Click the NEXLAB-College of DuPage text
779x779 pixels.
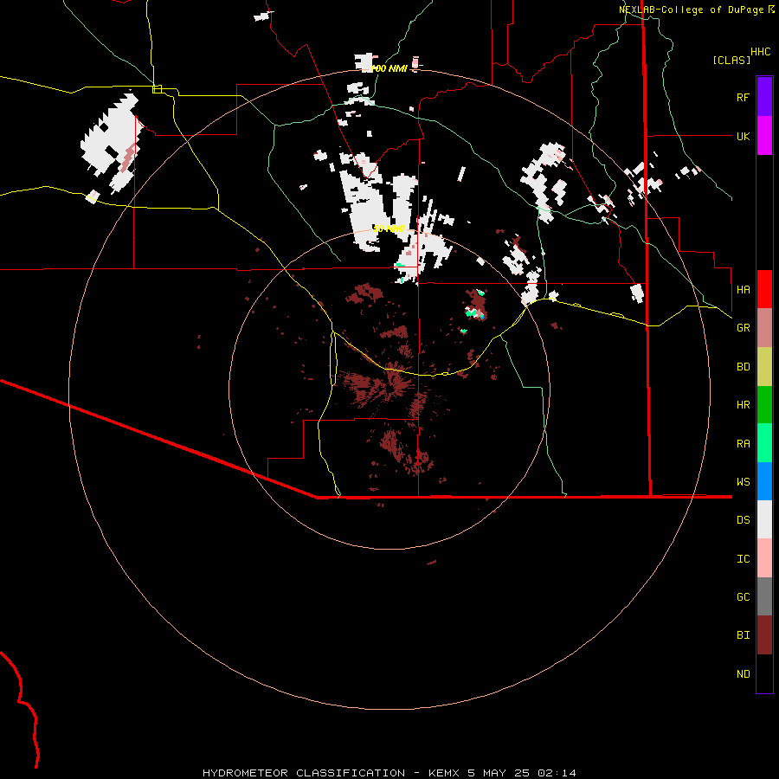(691, 10)
